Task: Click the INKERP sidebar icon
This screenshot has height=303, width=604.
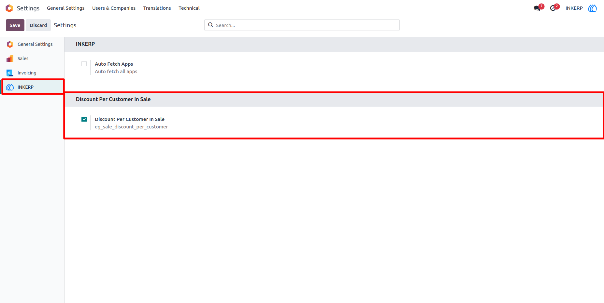Action: [x=10, y=87]
